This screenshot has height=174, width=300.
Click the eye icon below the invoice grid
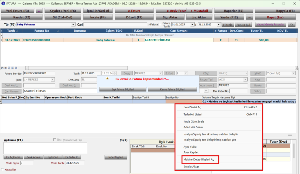coord(6,68)
